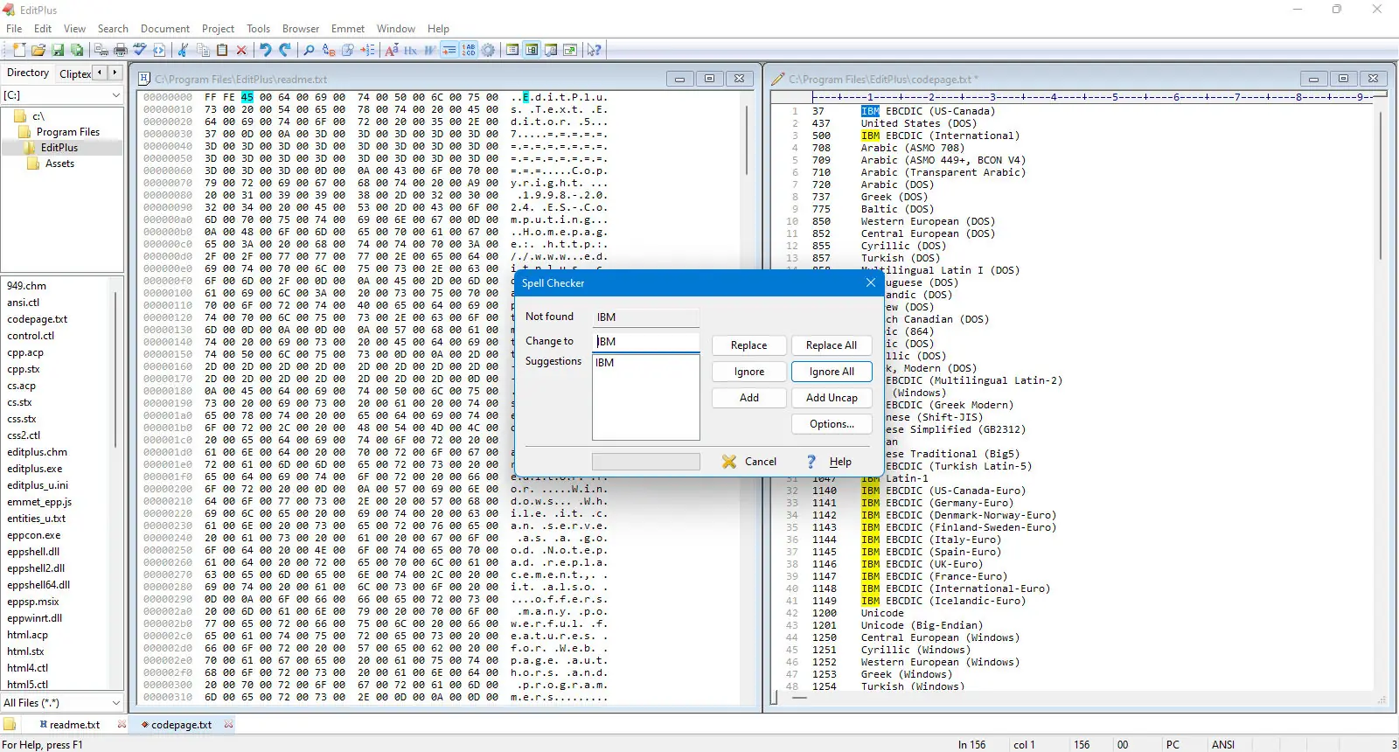Open the Font settings toolbar icon
Screen dimensions: 1399x752
click(391, 50)
